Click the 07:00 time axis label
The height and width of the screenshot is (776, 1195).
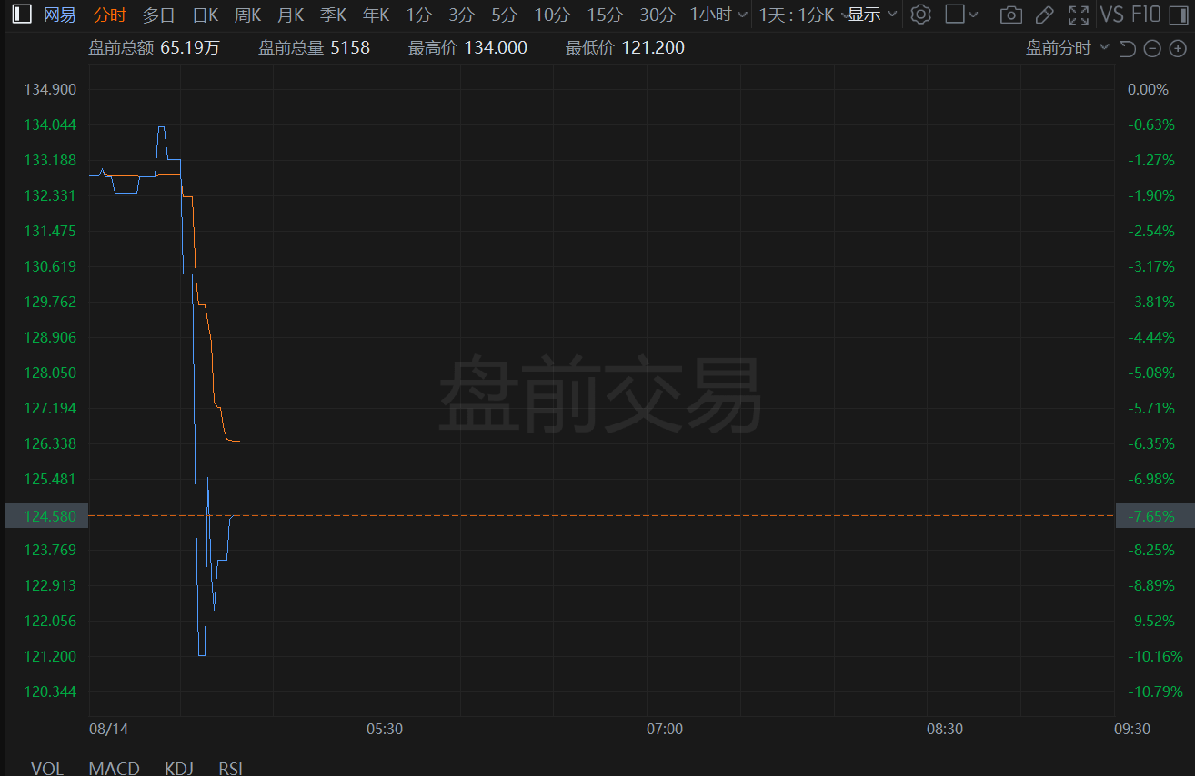665,729
